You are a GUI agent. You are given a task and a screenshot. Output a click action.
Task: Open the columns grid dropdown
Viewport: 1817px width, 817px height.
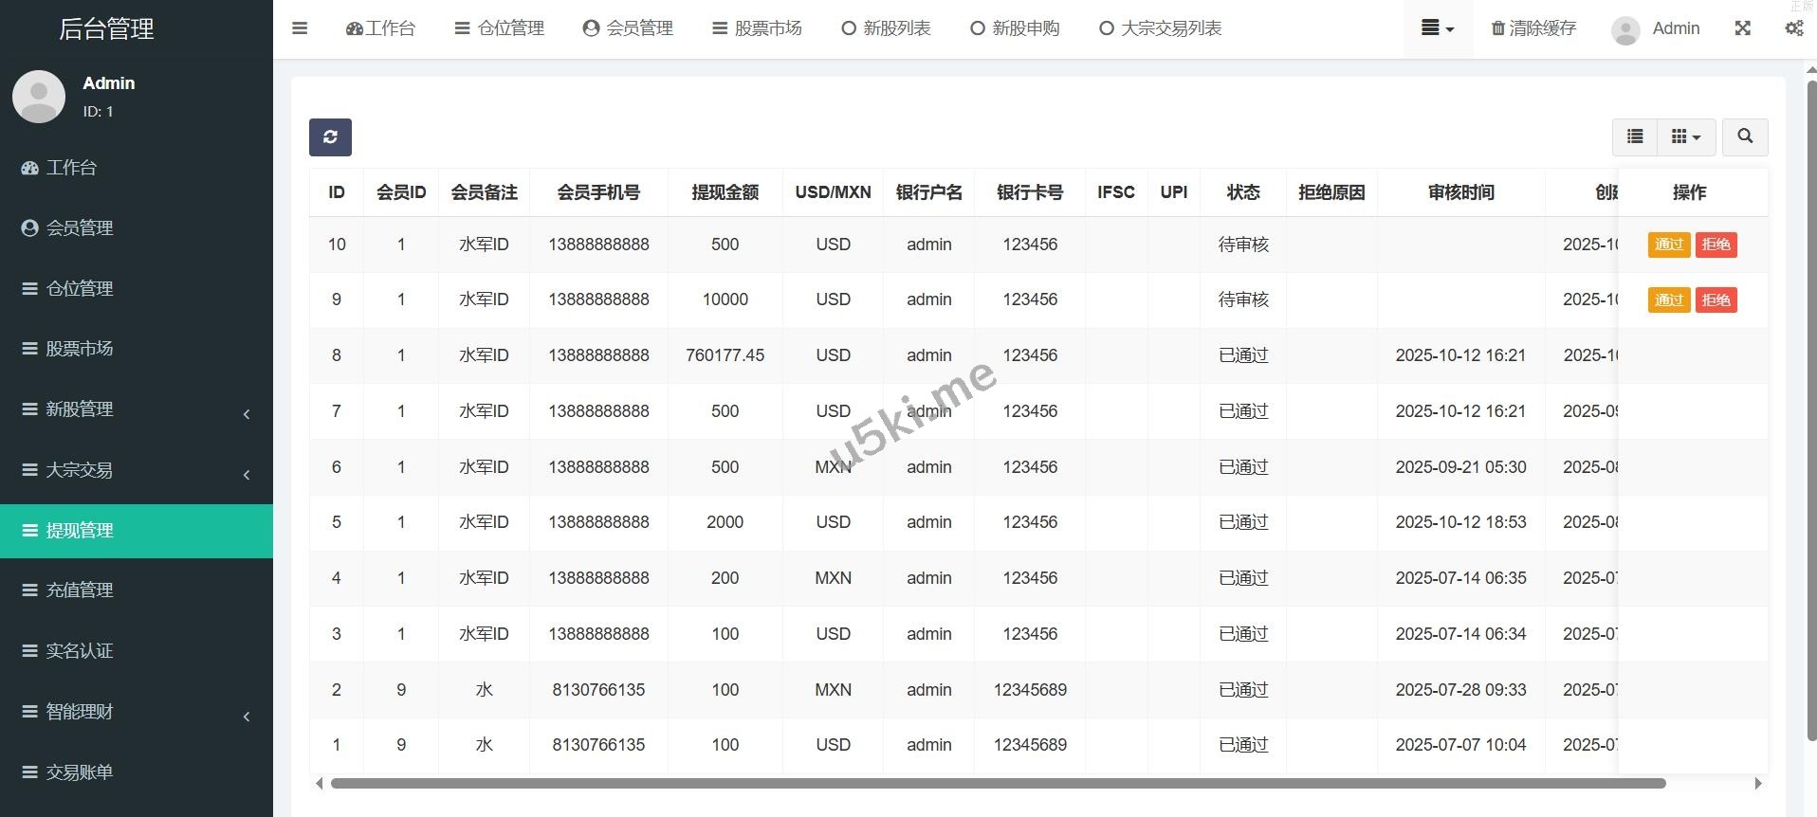(1685, 136)
